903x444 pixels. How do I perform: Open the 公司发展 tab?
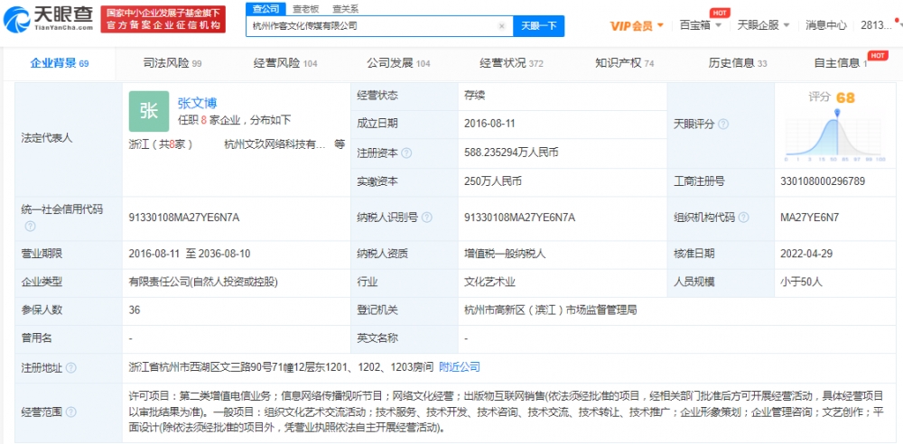(x=398, y=63)
